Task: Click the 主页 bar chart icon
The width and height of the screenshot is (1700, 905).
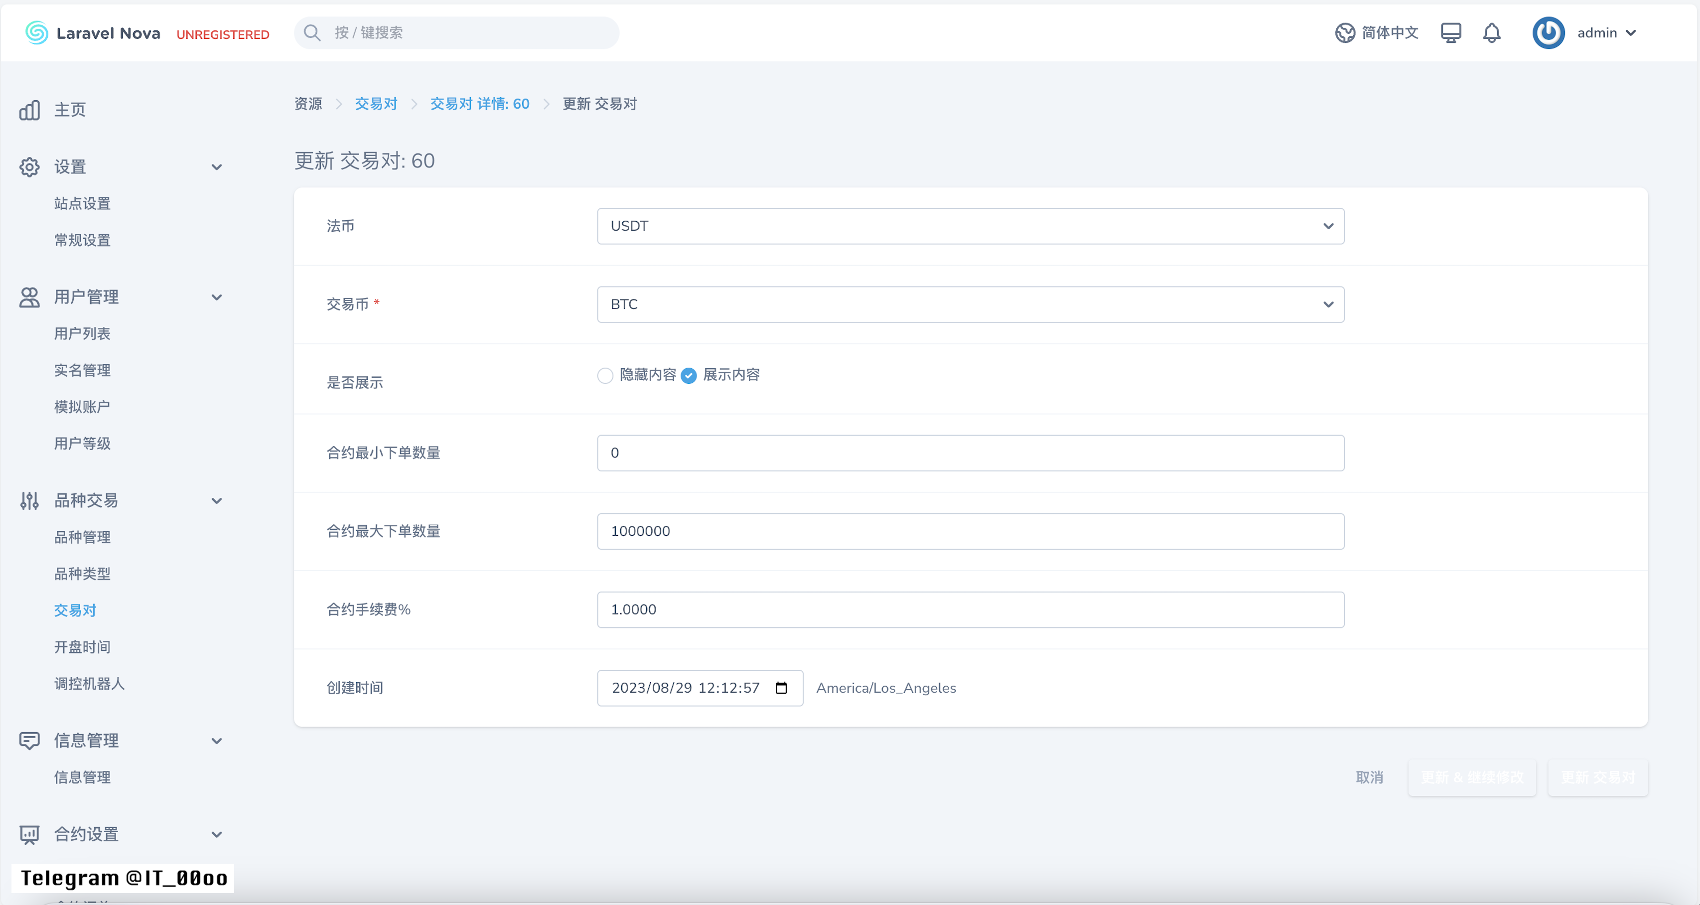Action: [x=29, y=110]
